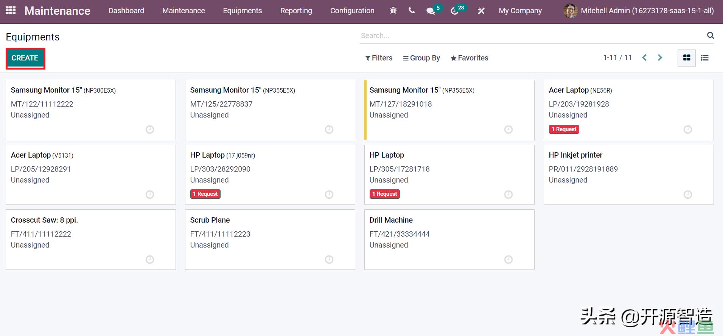Click activity clock on Drill Machine card
Image resolution: width=723 pixels, height=336 pixels.
click(508, 260)
